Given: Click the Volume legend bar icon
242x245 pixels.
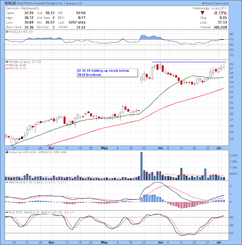Looking at the screenshot, I should [7, 152].
